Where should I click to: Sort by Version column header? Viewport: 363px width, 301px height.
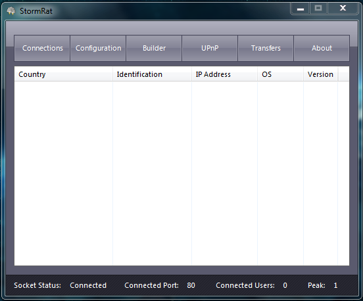321,74
